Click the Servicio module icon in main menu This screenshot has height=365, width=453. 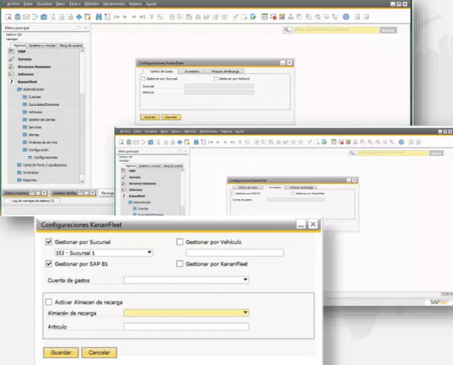pyautogui.click(x=12, y=59)
